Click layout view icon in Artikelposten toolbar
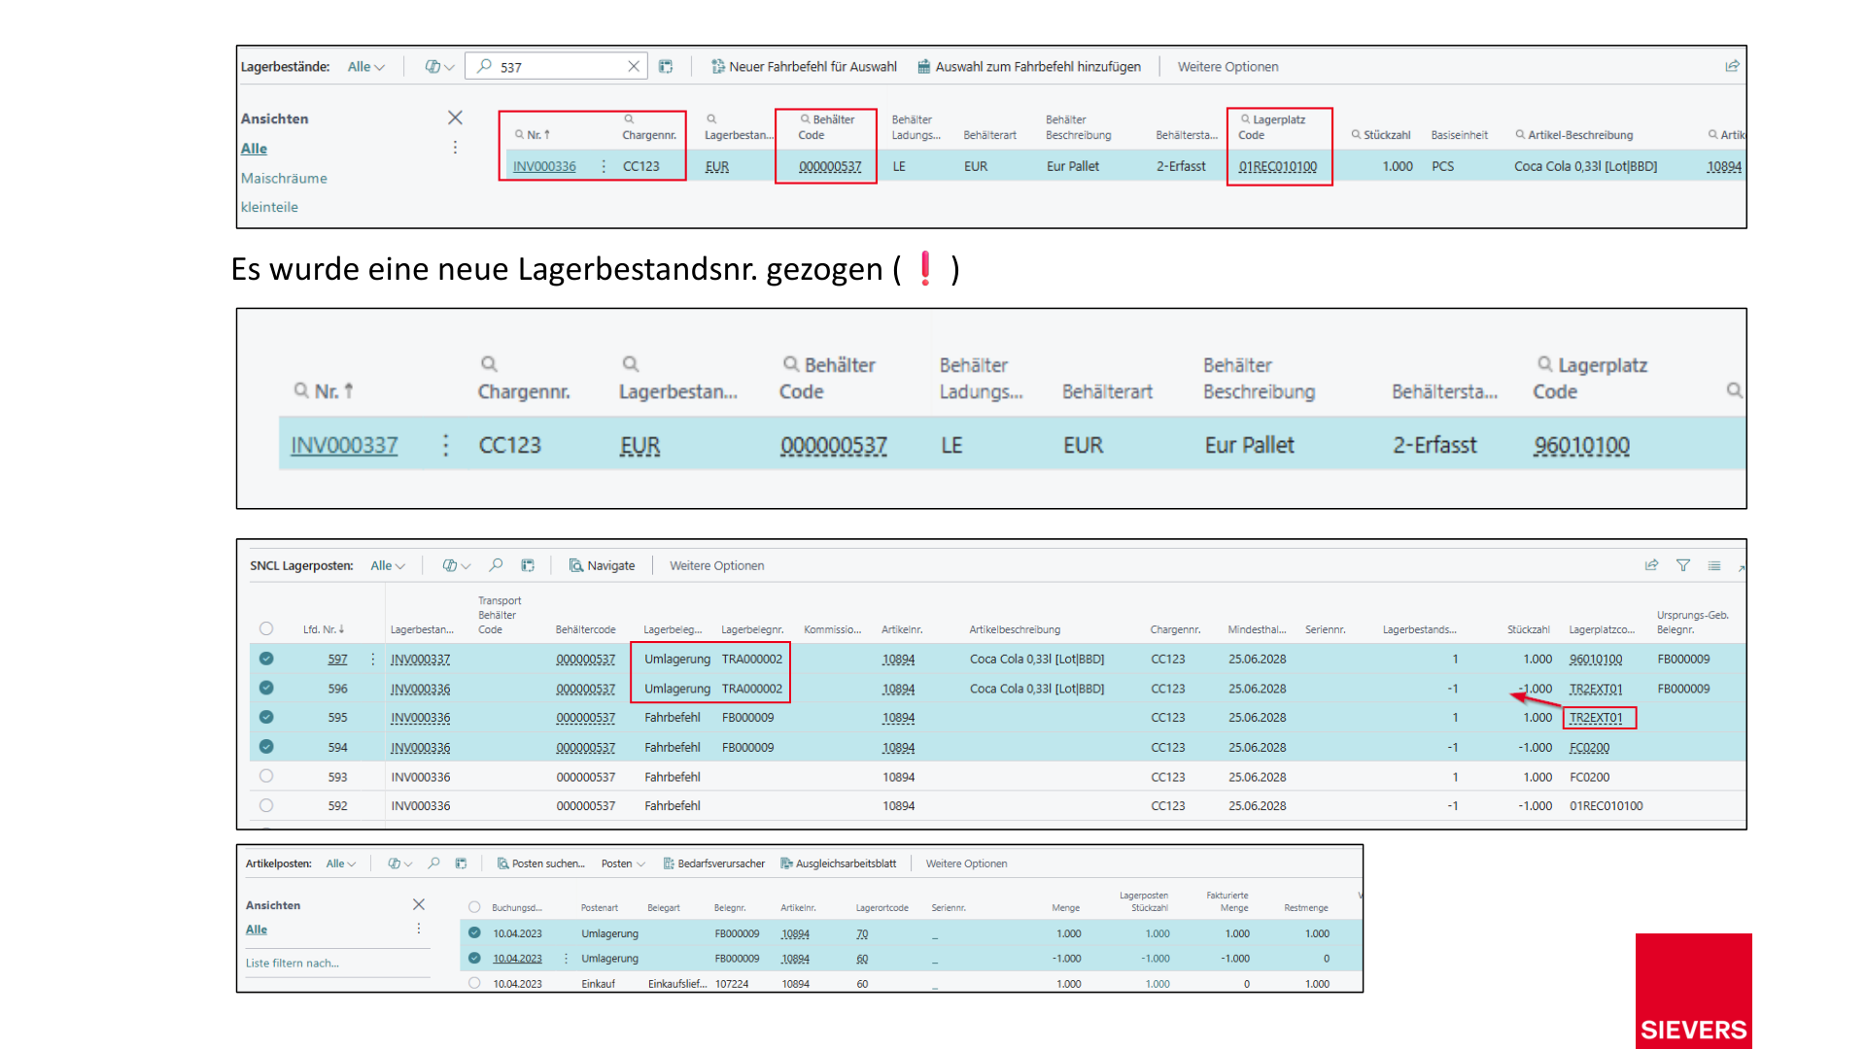Screen dimensions: 1866x1049 click(x=461, y=863)
